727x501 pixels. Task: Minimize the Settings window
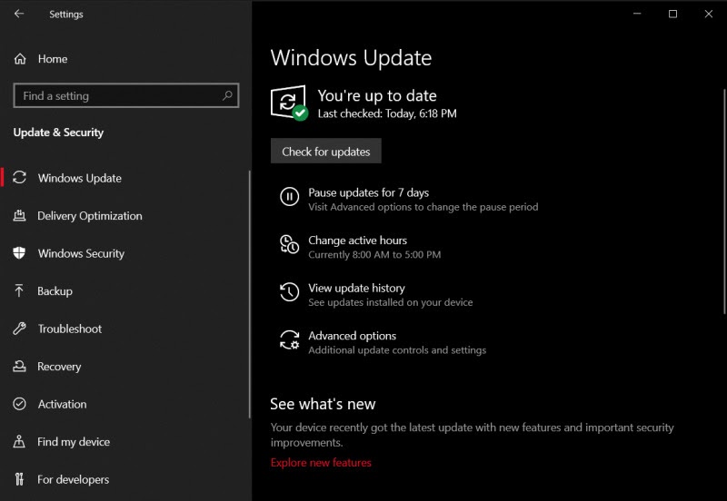point(637,14)
